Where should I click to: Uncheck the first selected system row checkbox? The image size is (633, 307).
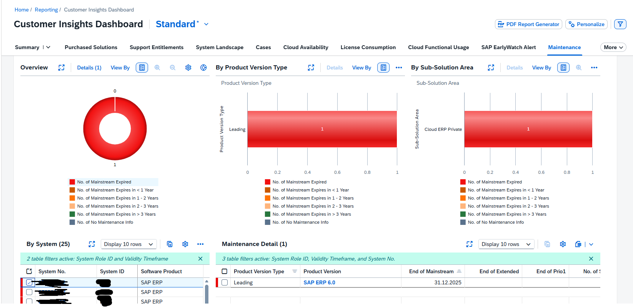pyautogui.click(x=29, y=282)
